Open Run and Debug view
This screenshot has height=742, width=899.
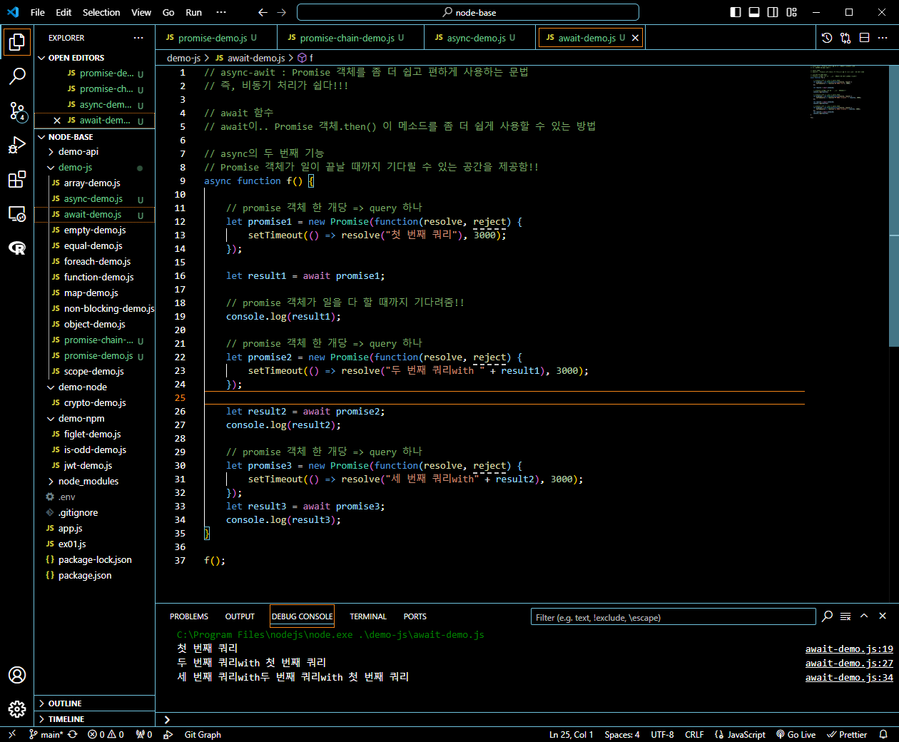point(17,145)
